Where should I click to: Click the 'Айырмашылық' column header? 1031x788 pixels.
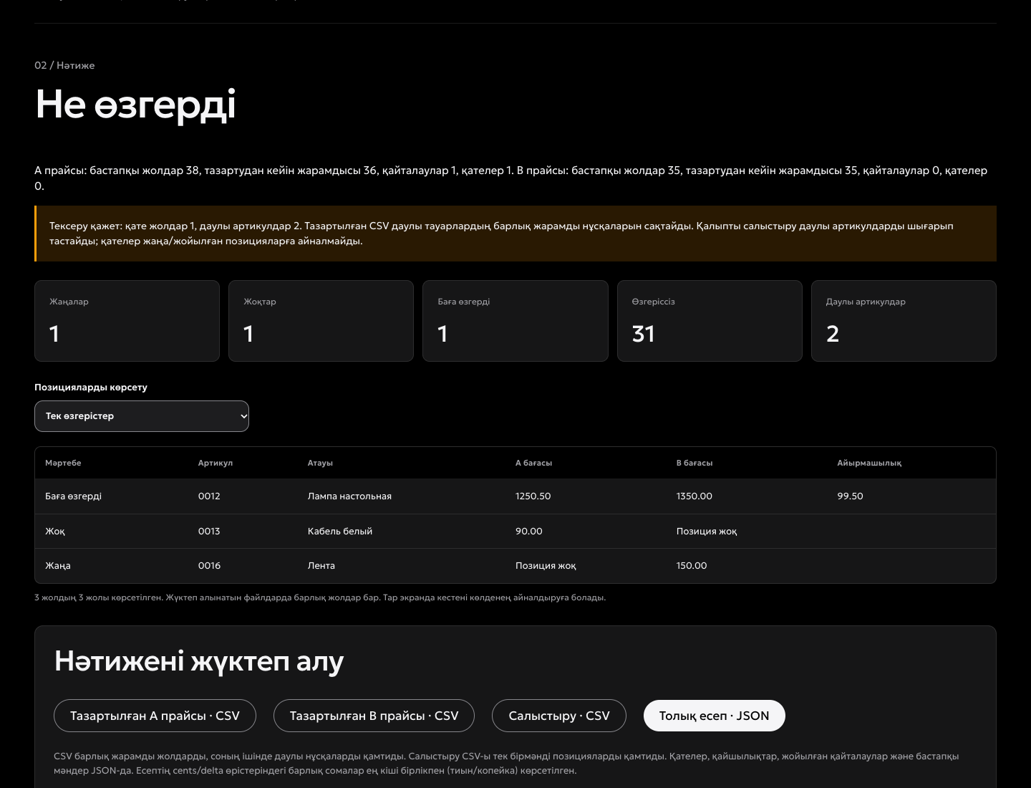tap(869, 463)
